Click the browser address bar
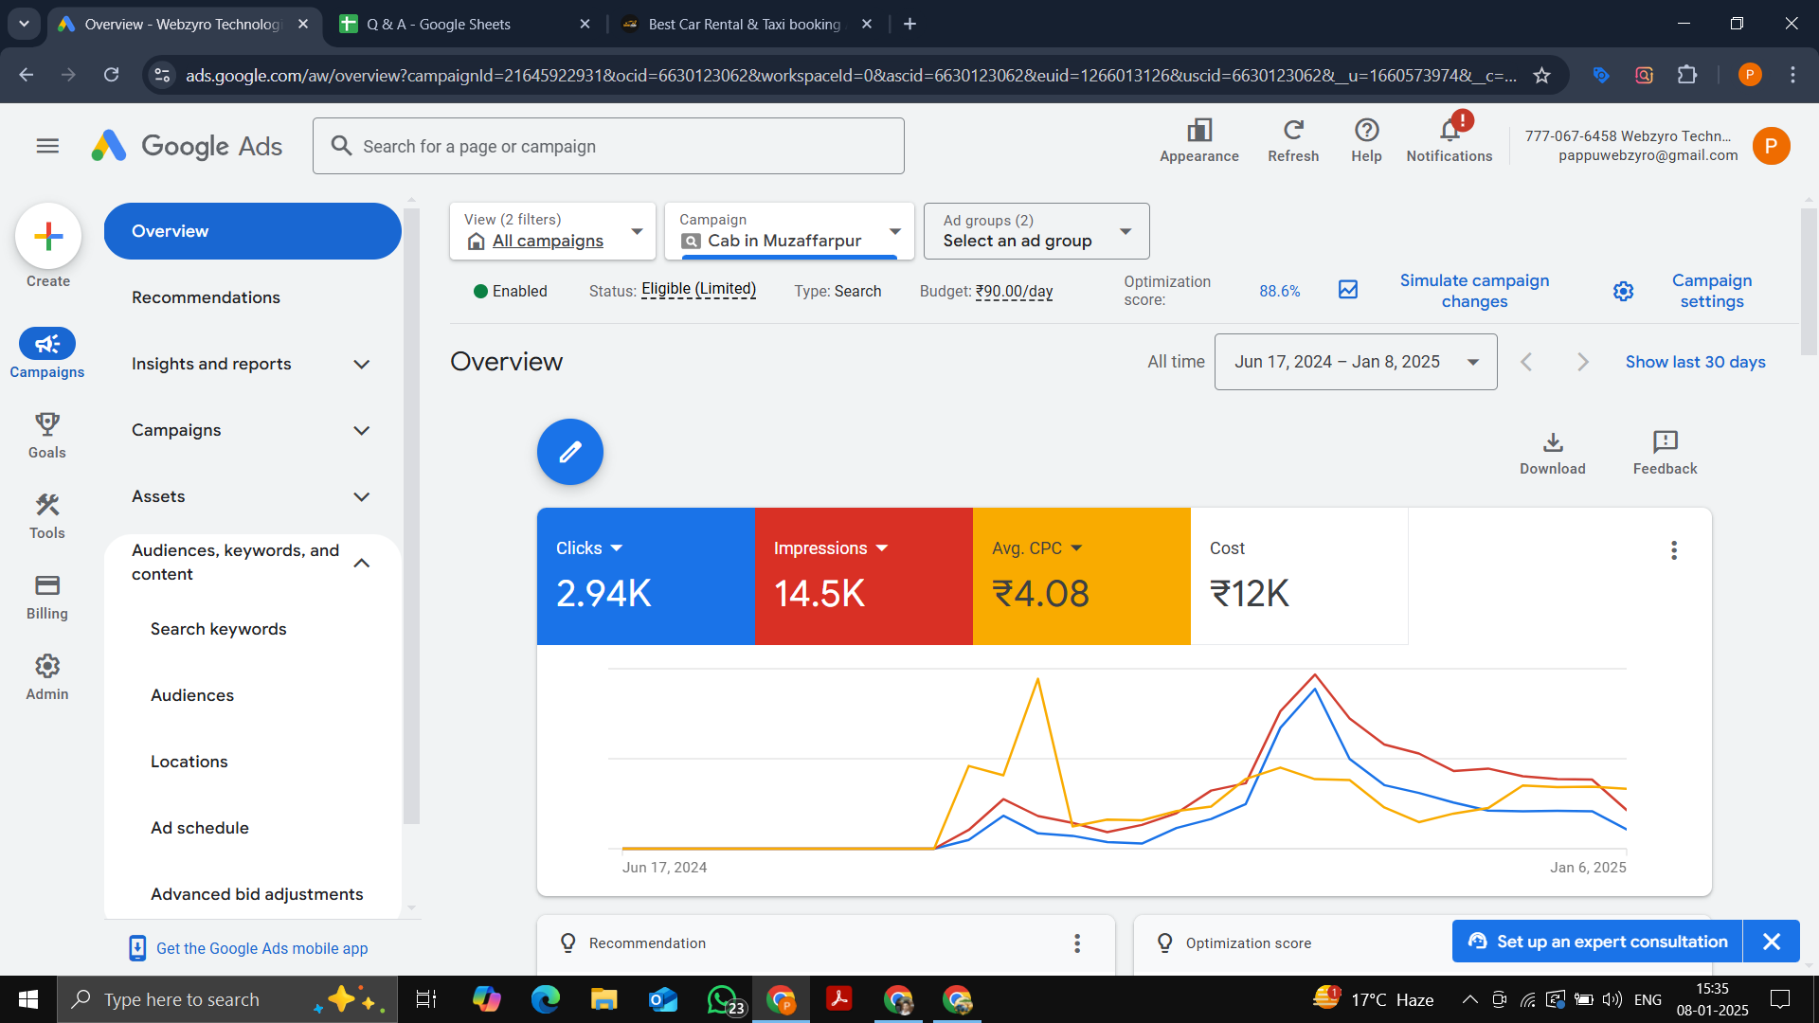The image size is (1819, 1023). coord(850,75)
